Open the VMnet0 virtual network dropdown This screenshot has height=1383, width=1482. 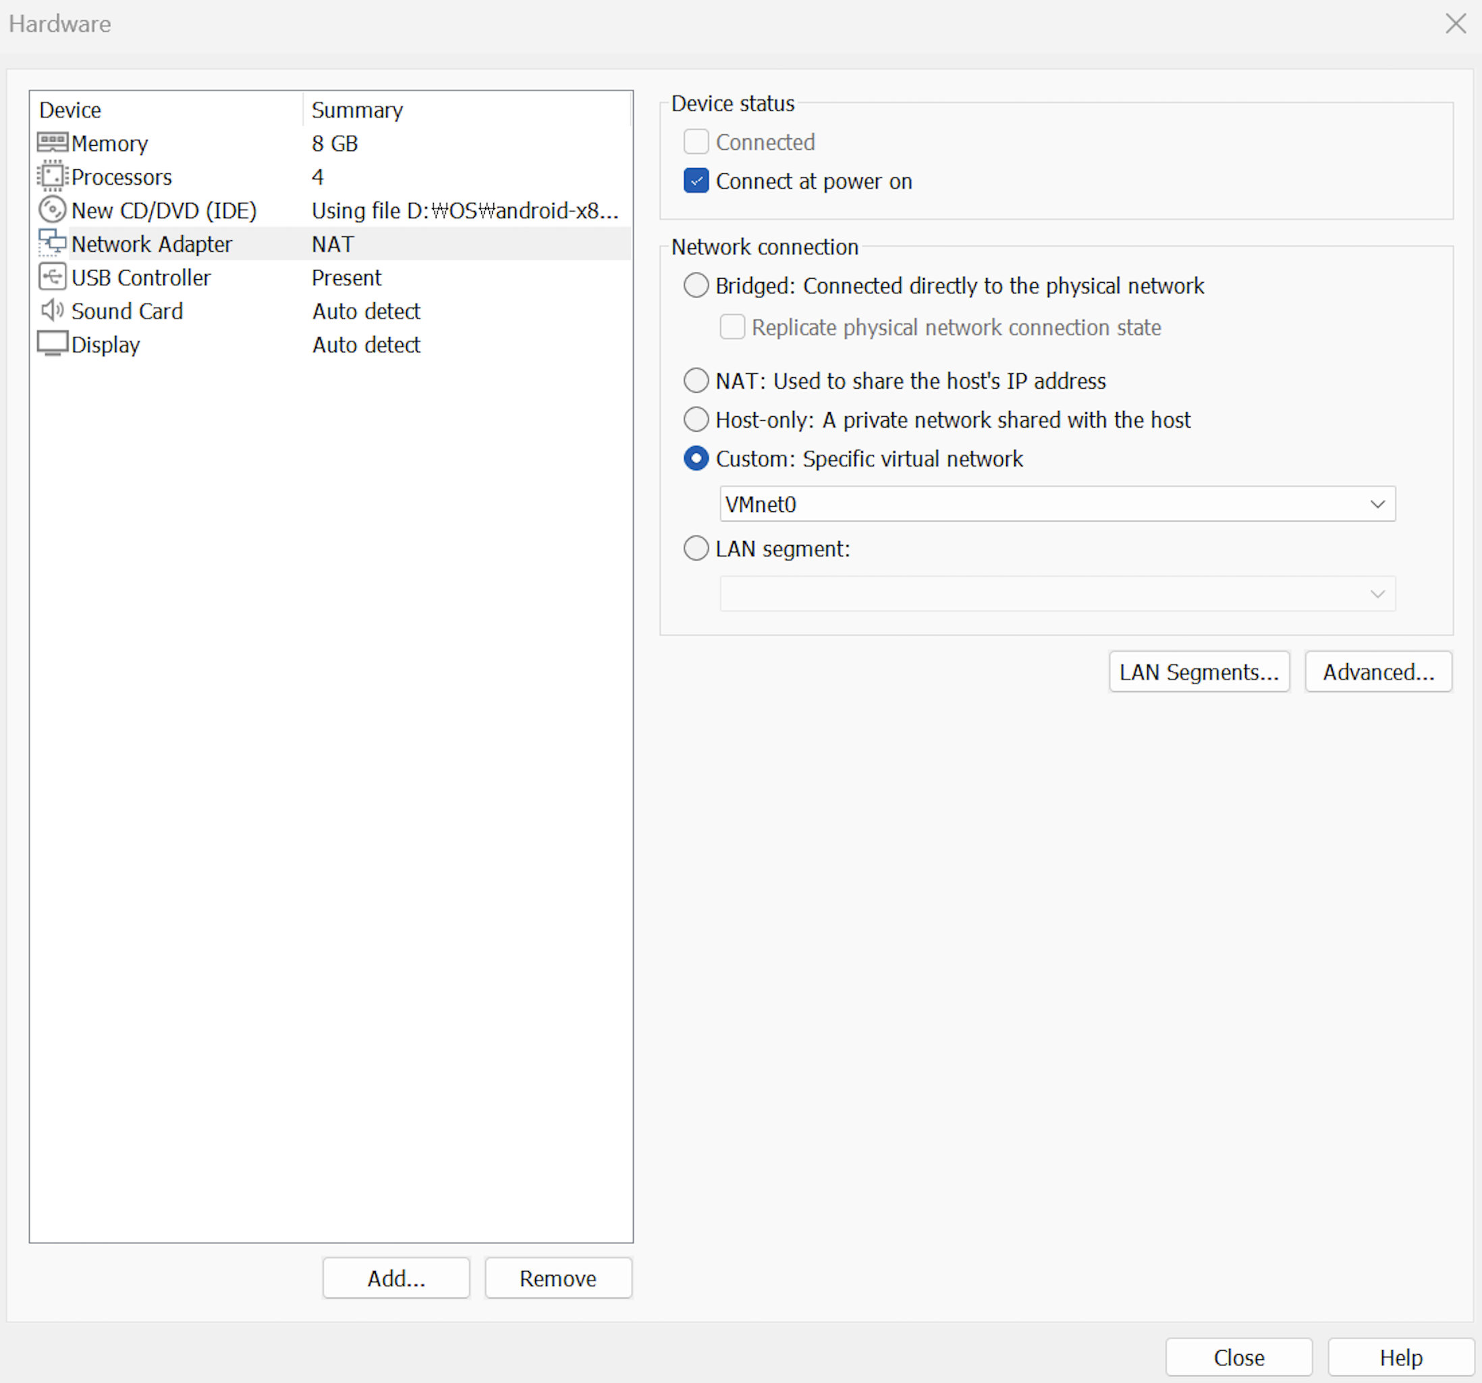click(1056, 505)
